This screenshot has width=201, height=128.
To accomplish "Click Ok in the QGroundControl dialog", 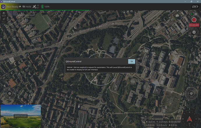I will pyautogui.click(x=131, y=61).
